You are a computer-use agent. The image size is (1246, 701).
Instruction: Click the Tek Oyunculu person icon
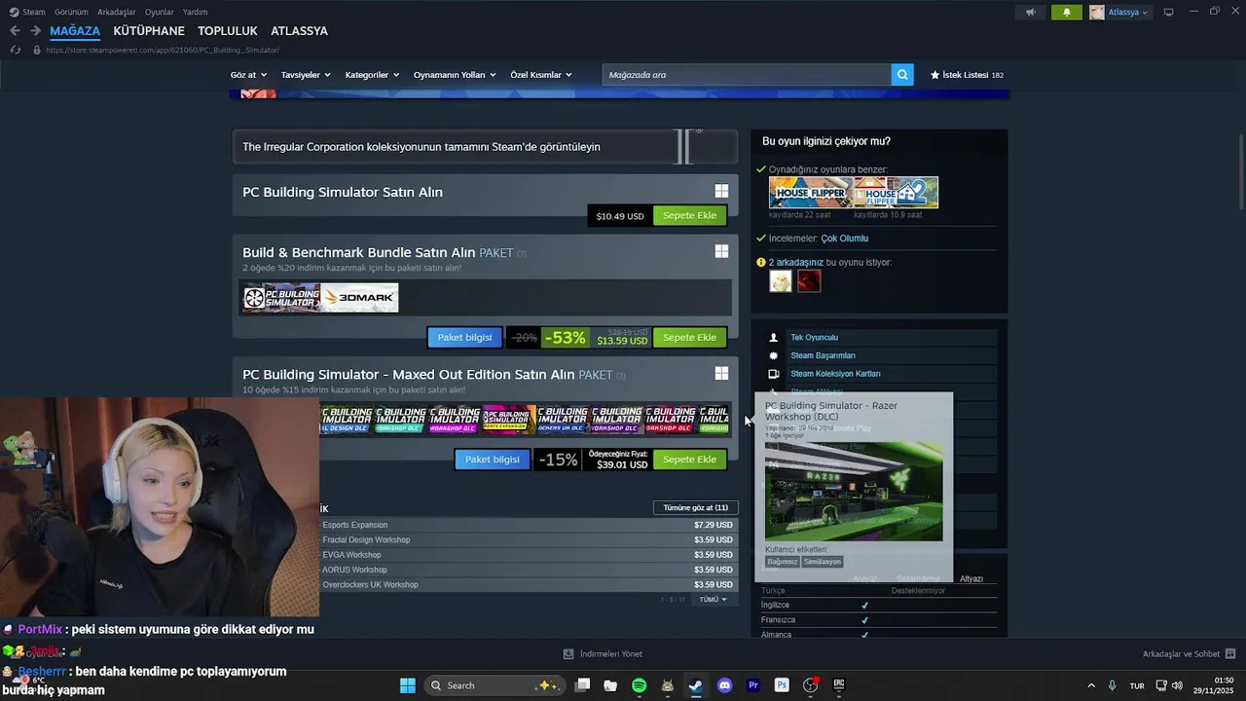(774, 338)
